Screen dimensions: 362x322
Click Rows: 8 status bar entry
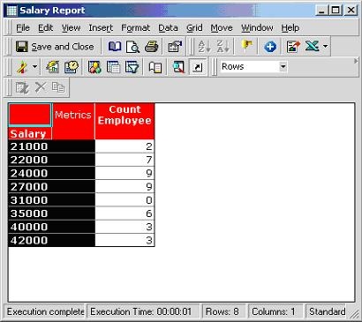(x=223, y=311)
